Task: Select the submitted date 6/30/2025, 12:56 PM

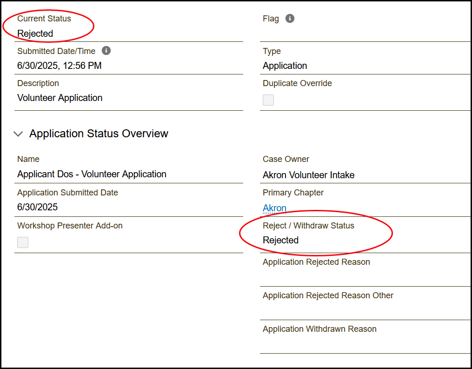Action: point(60,66)
